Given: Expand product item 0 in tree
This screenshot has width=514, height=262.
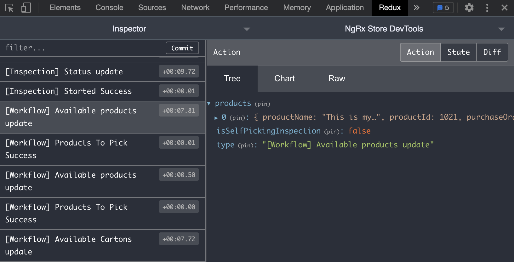Looking at the screenshot, I should pos(216,118).
